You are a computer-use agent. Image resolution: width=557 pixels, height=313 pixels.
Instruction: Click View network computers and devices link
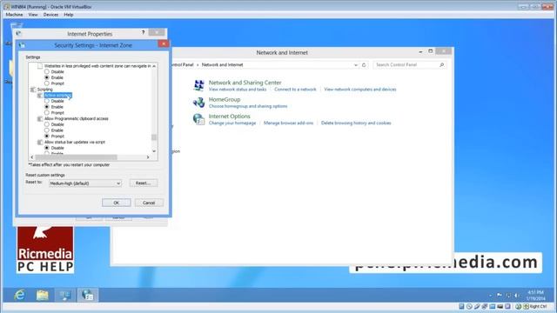pyautogui.click(x=360, y=90)
